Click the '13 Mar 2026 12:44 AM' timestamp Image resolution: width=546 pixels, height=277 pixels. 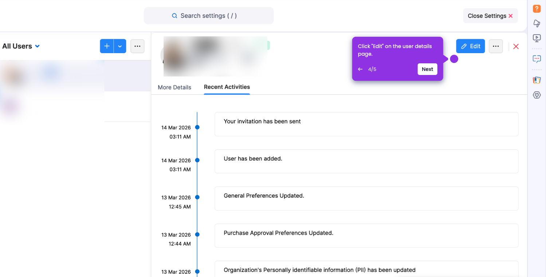176,239
